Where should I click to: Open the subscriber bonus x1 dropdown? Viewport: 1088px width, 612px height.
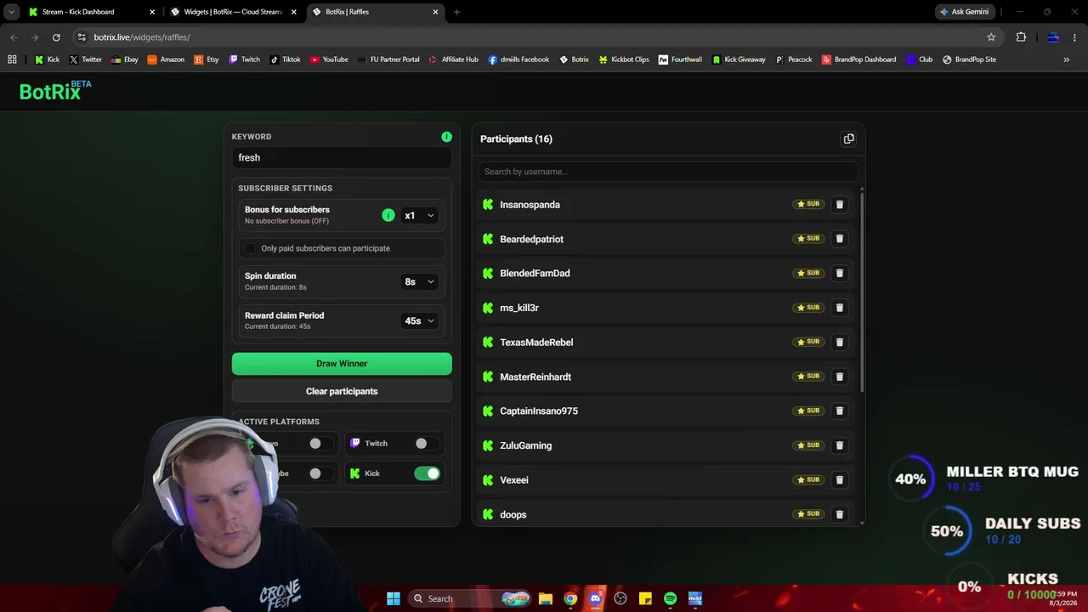(419, 215)
